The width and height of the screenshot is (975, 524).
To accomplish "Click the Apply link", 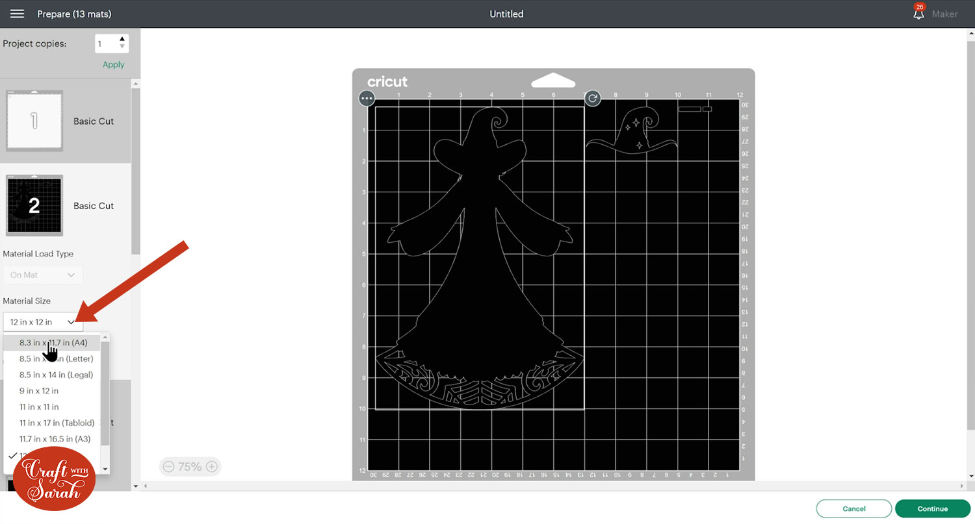I will click(x=114, y=64).
